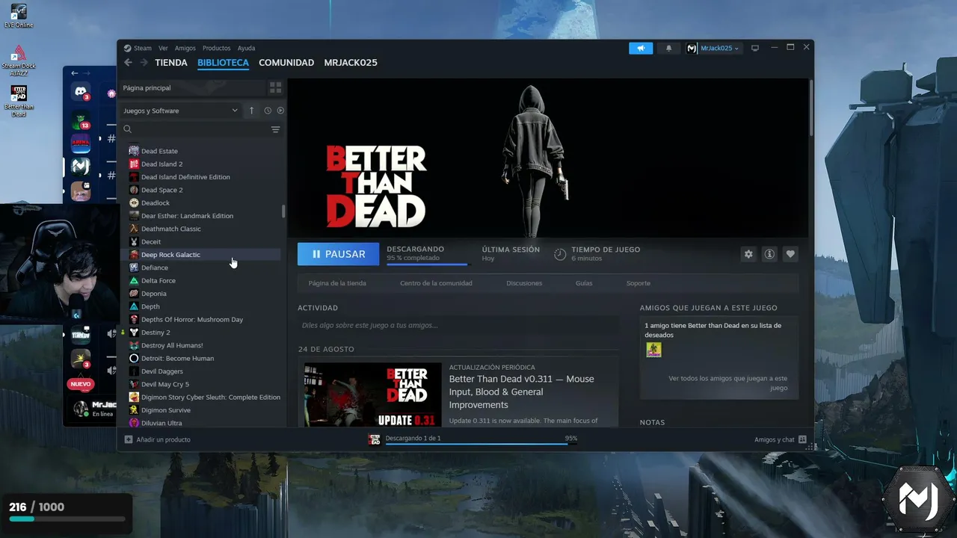Select the friend's avatar in the wishlist box
This screenshot has height=538, width=957.
pos(653,350)
